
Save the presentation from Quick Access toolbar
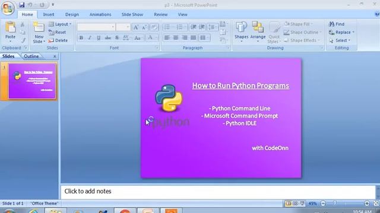21,5
